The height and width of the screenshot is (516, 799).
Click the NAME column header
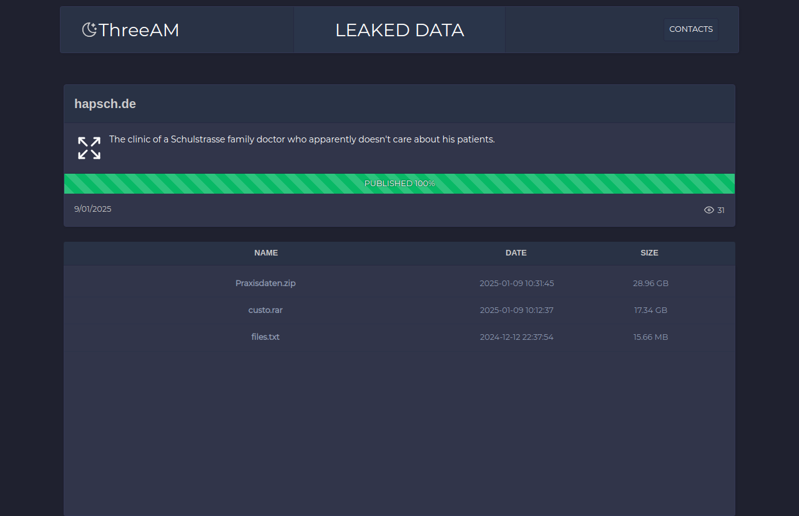pyautogui.click(x=266, y=253)
